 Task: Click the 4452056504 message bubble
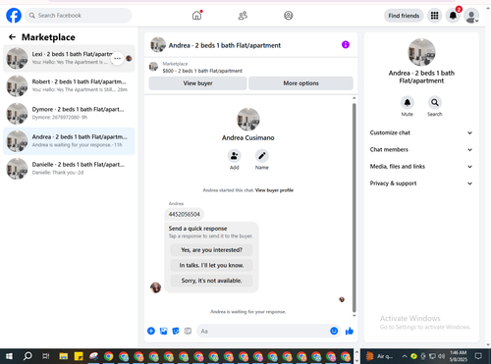click(x=184, y=214)
